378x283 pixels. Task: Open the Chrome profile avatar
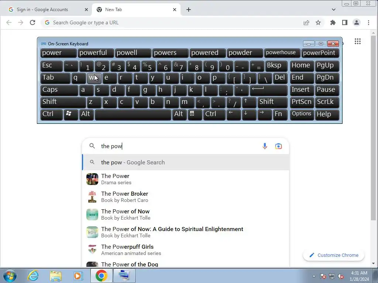[x=357, y=22]
